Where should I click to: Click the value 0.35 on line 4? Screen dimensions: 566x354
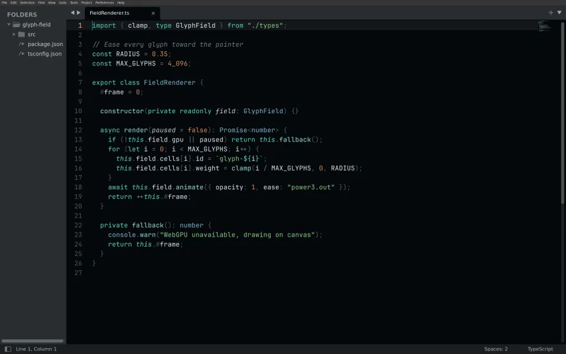pos(160,54)
